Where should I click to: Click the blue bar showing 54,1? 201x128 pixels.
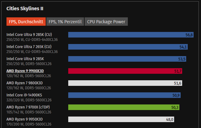click(x=128, y=47)
